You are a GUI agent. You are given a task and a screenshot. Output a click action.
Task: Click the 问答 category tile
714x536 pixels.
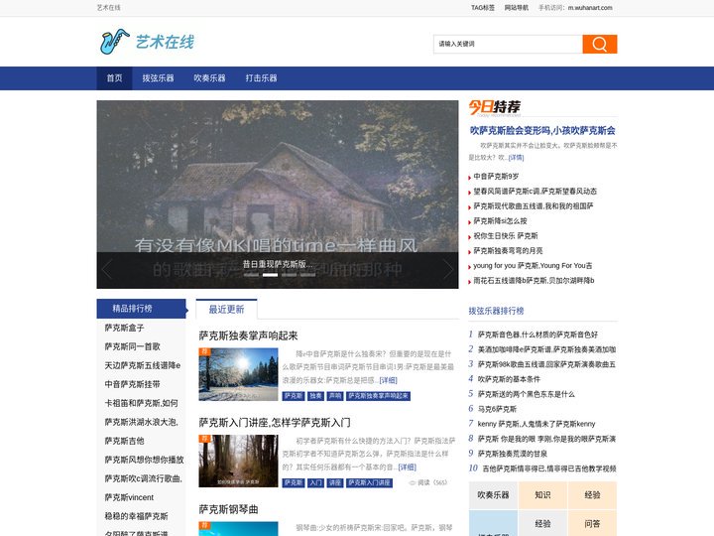coord(592,524)
